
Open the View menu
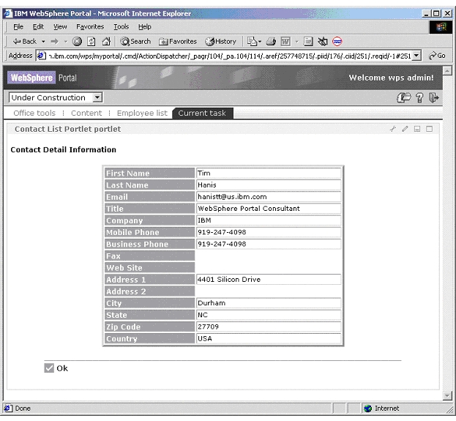pos(60,27)
